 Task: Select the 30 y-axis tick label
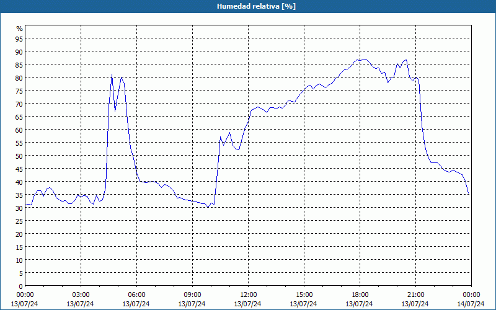click(x=19, y=208)
